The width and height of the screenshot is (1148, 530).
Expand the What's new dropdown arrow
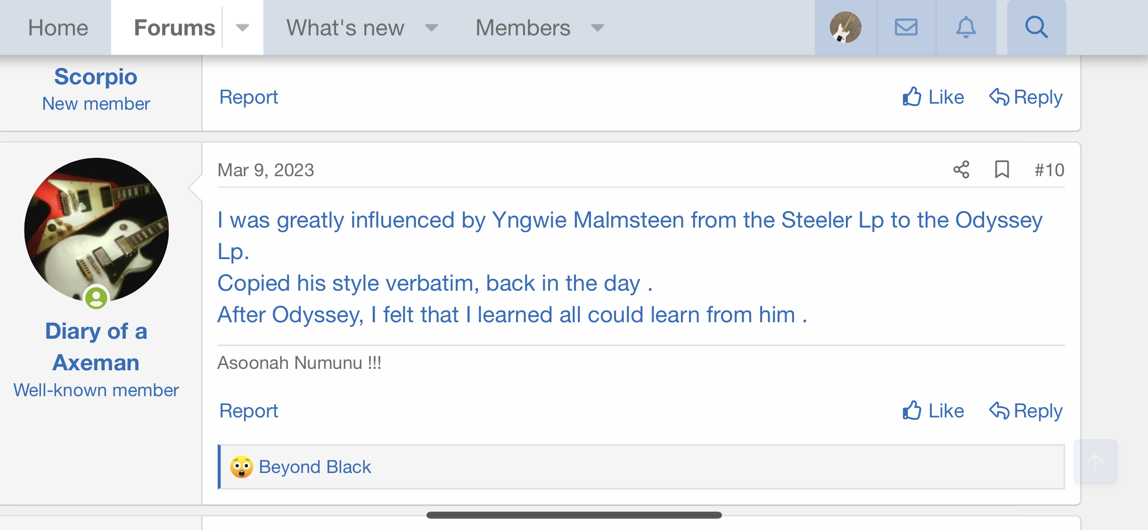click(x=431, y=28)
